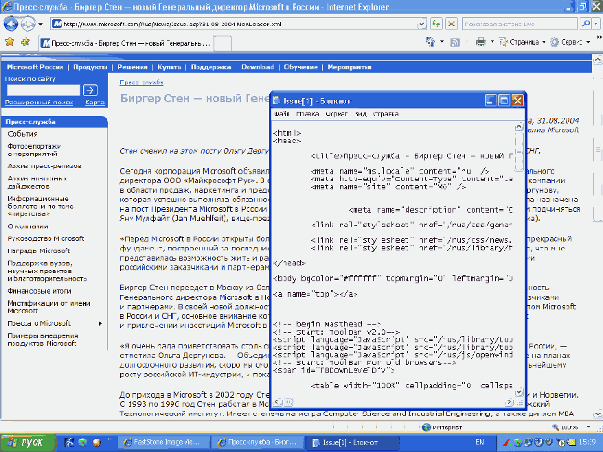Viewport: 603px width, 452px height.
Task: Open the zoom level dropdown in IE status bar
Action: point(589,427)
